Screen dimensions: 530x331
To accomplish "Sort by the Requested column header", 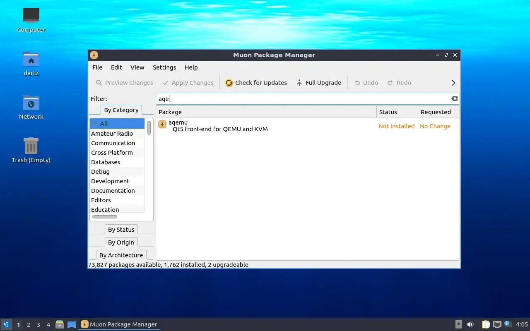I will (x=438, y=112).
